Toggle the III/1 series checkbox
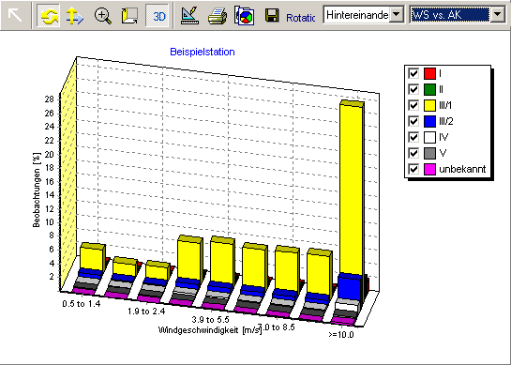511x365 pixels. point(413,105)
